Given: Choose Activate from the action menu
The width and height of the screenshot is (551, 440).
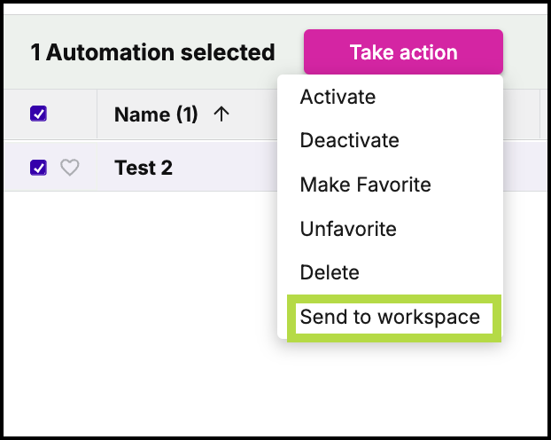Looking at the screenshot, I should pos(338,97).
